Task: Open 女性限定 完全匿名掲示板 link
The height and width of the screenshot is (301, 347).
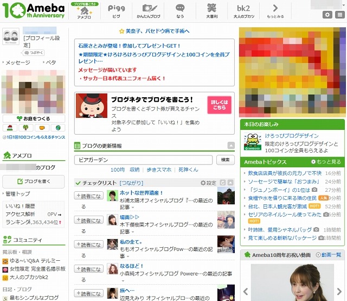Action: (x=37, y=269)
